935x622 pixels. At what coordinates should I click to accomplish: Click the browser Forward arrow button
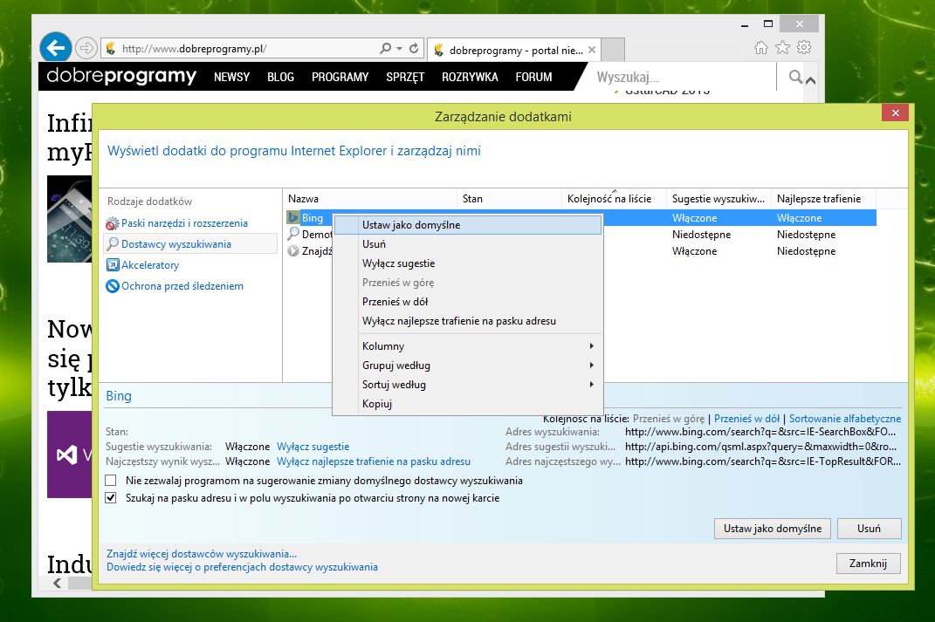pos(86,48)
